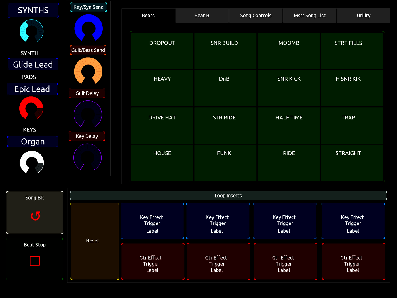Go to the Song Controls tab
Screen dimensions: 397x298
pos(256,16)
